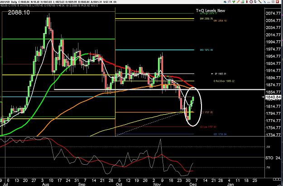
Task: Click the 2088.10 price label
Action: pyautogui.click(x=19, y=12)
